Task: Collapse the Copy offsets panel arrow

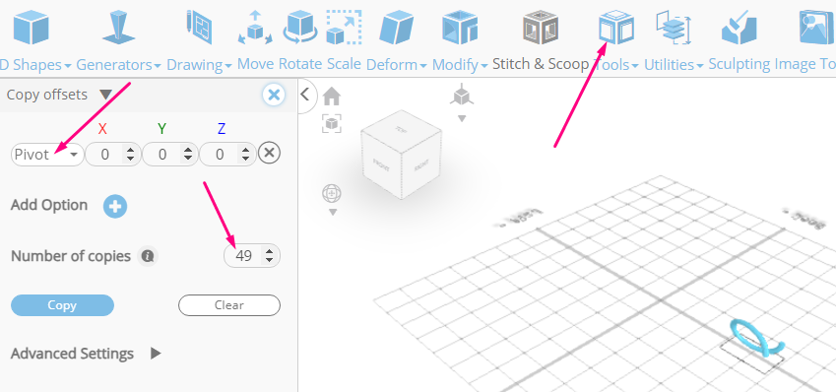Action: coord(105,95)
